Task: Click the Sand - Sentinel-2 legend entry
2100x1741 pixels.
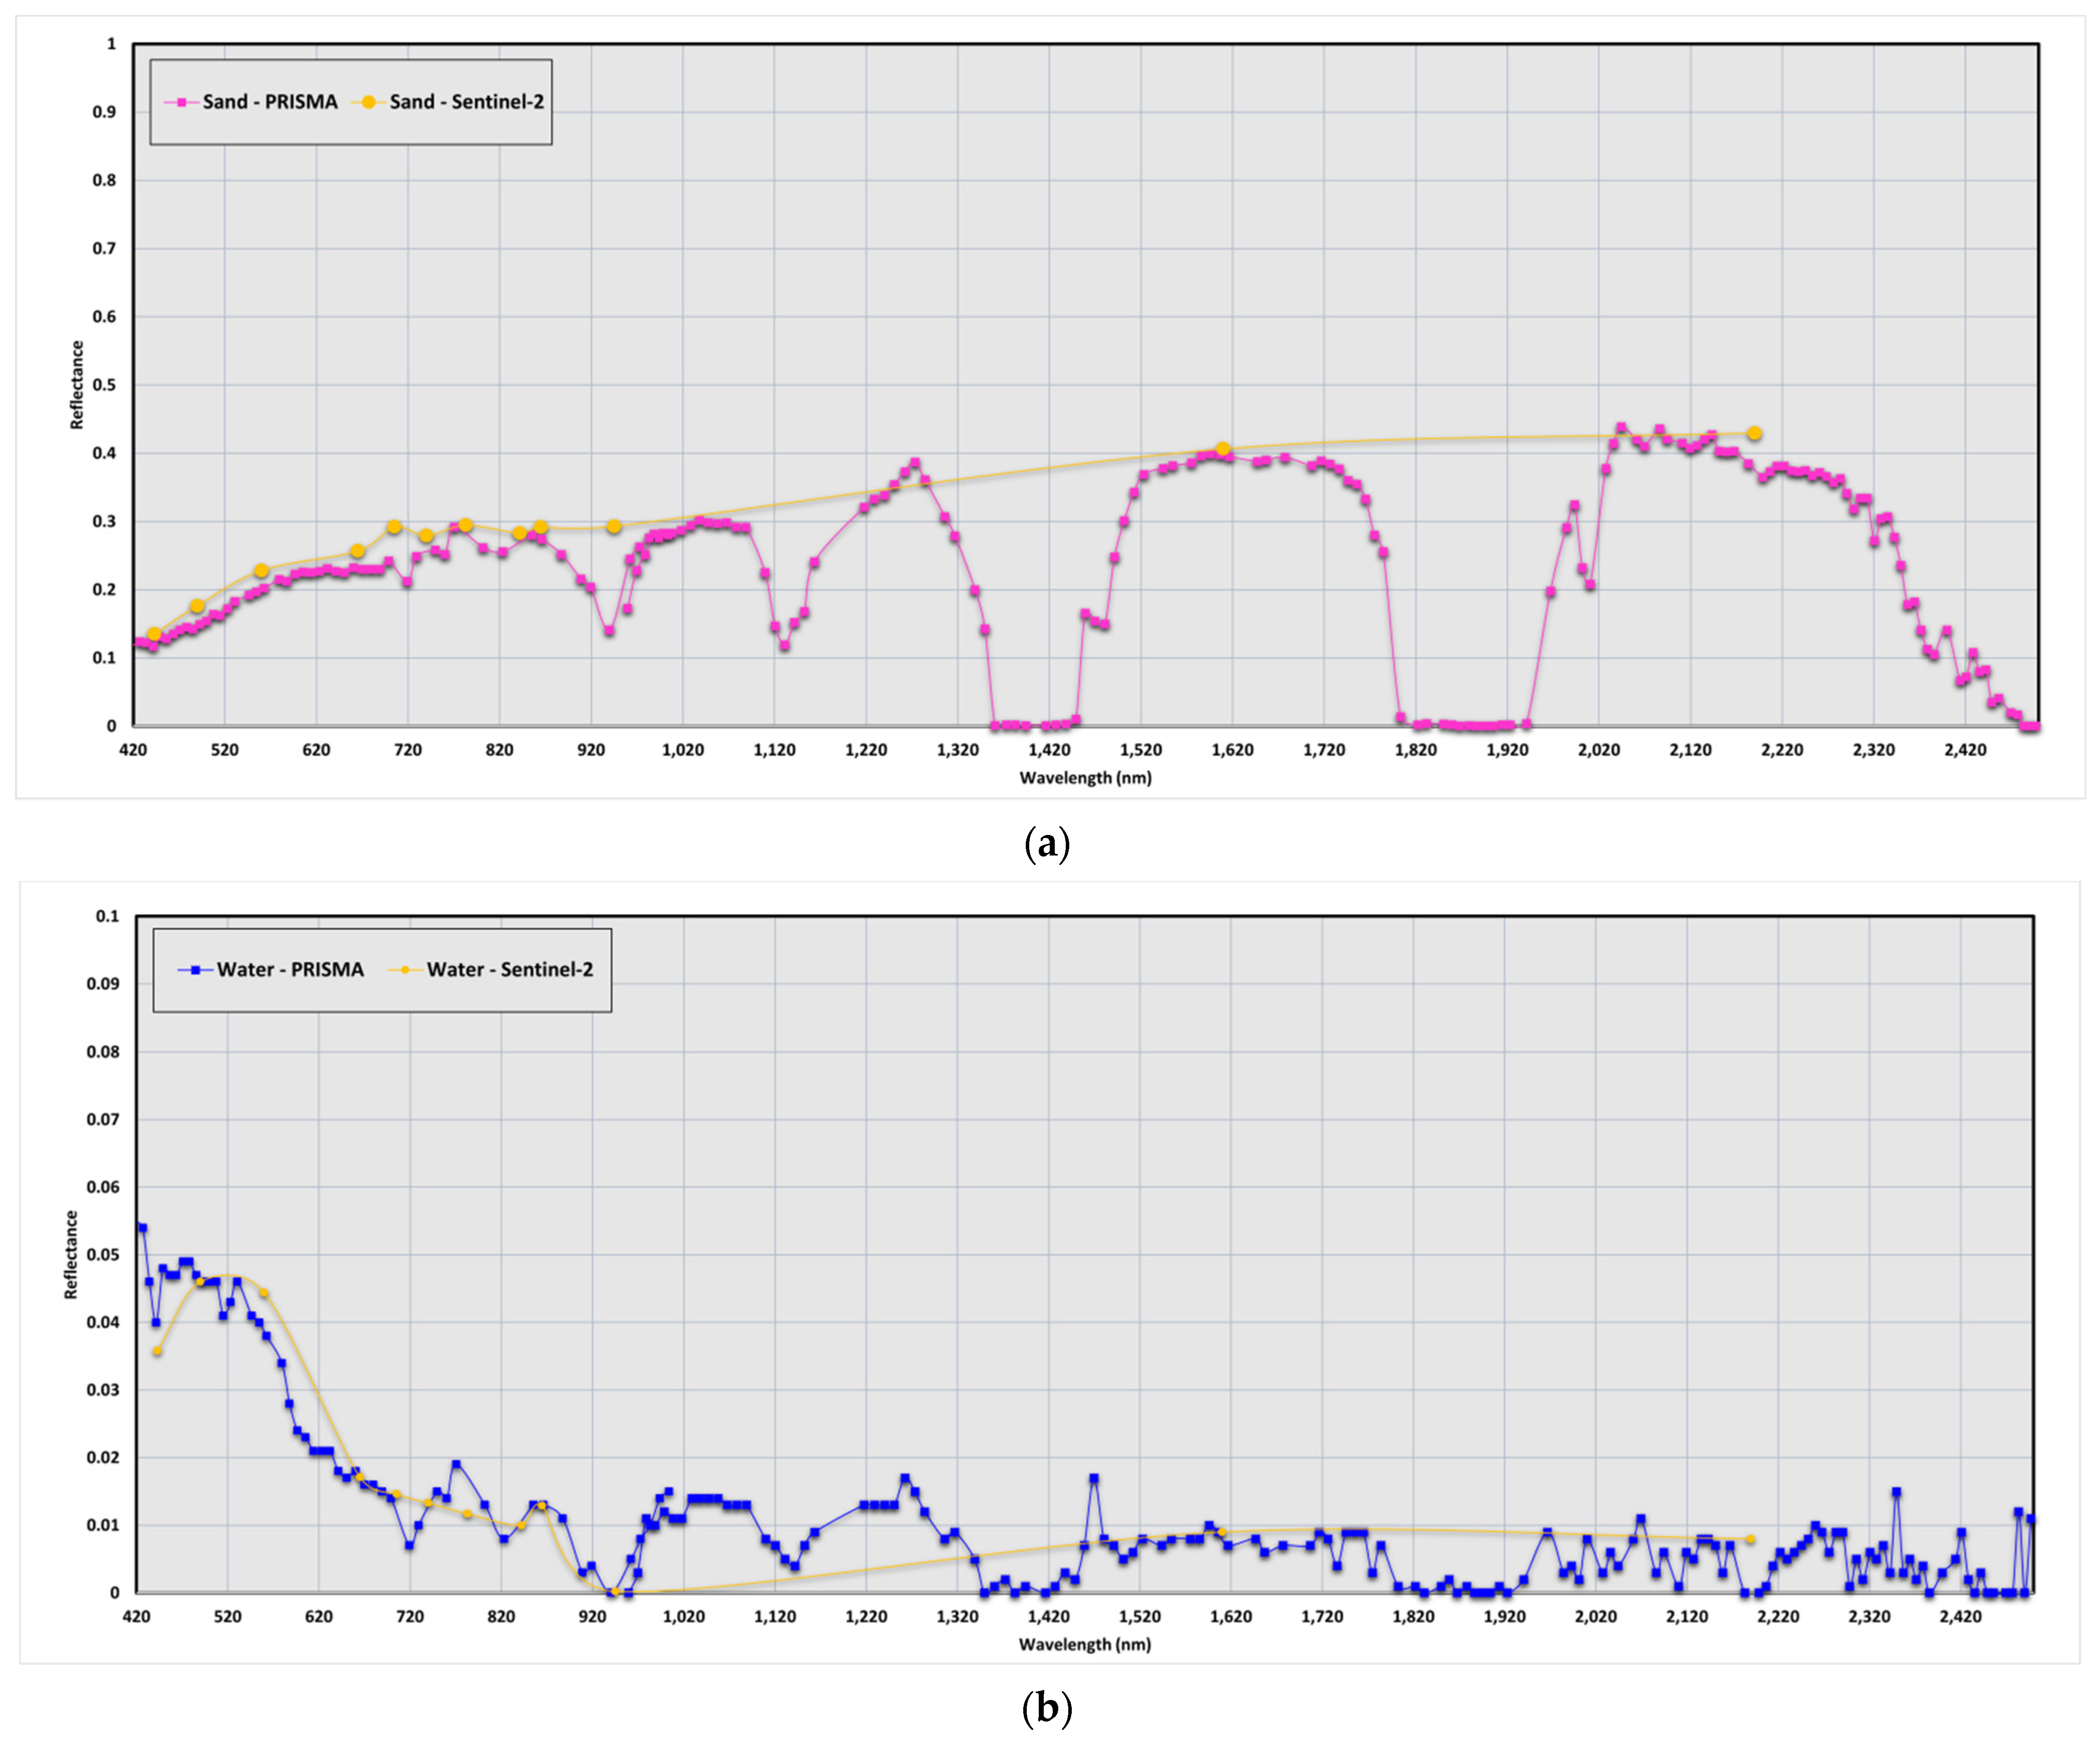Action: click(466, 102)
